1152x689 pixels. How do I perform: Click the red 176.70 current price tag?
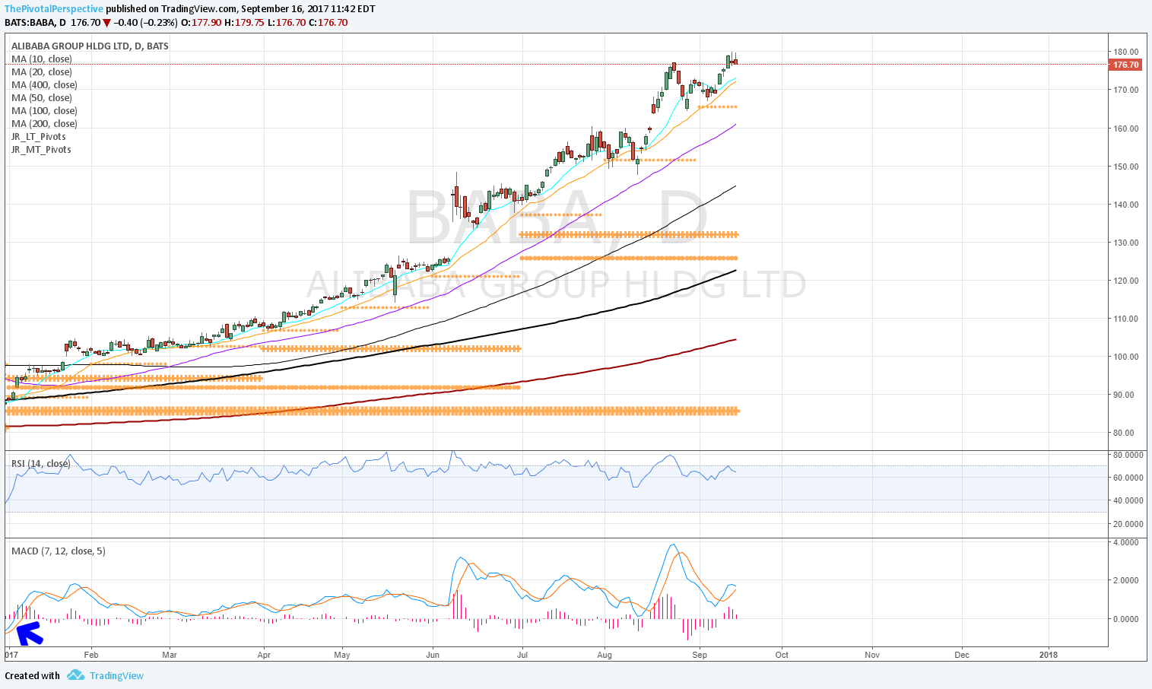[x=1126, y=65]
